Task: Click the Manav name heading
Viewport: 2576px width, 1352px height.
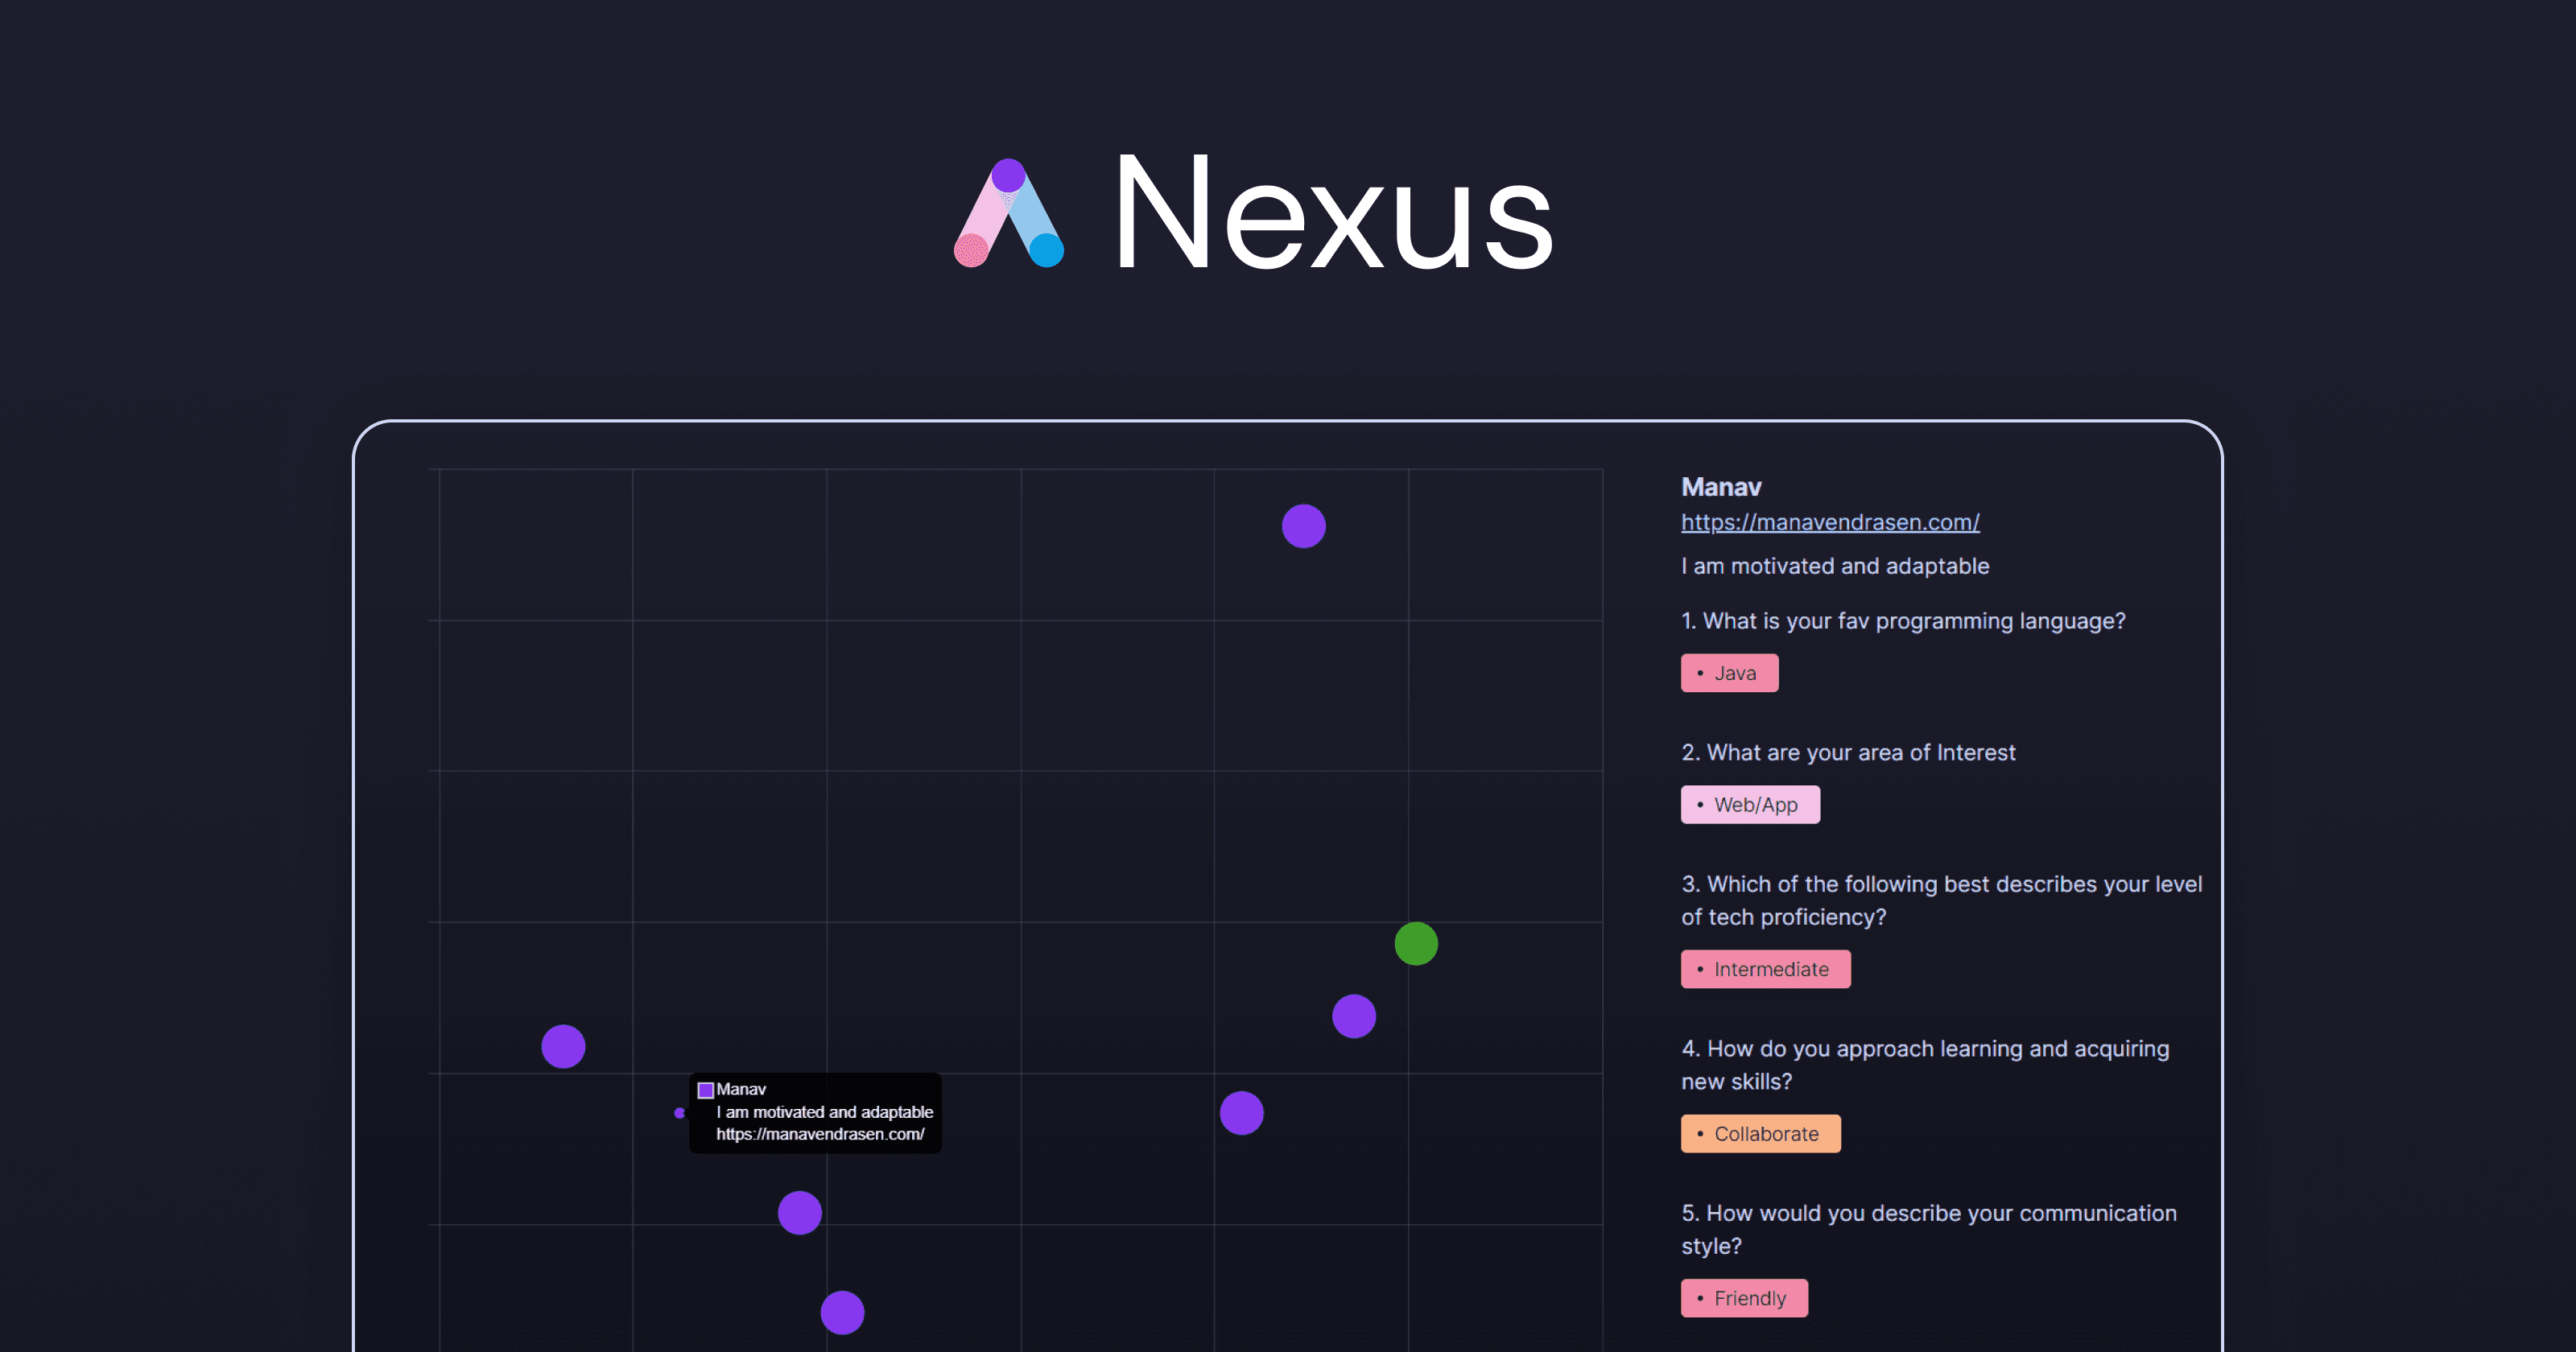Action: 1720,487
